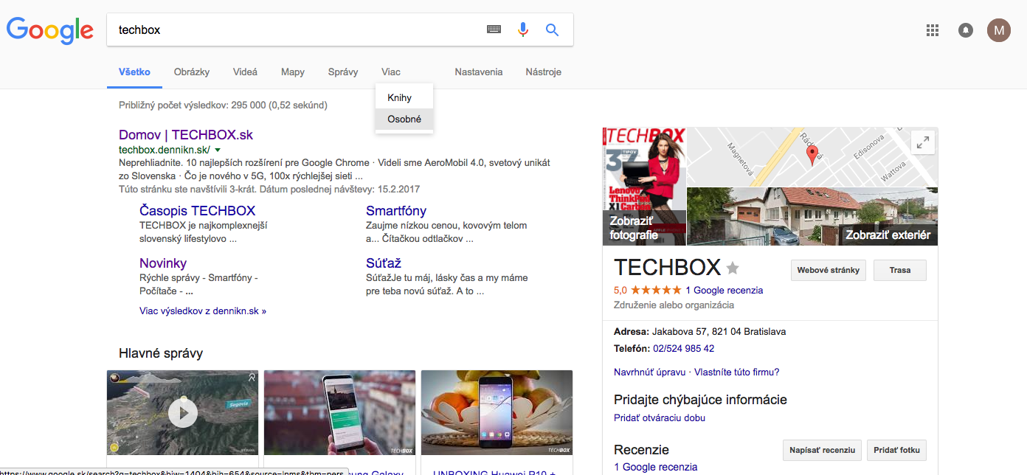1027x475 pixels.
Task: Play the first Hlavné správy video
Action: pyautogui.click(x=183, y=413)
